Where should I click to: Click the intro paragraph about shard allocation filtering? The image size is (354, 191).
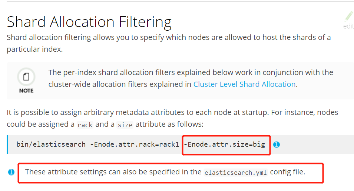(169, 43)
